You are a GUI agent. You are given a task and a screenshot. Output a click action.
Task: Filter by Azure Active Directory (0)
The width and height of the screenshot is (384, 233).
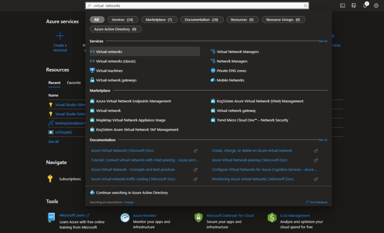(x=115, y=29)
